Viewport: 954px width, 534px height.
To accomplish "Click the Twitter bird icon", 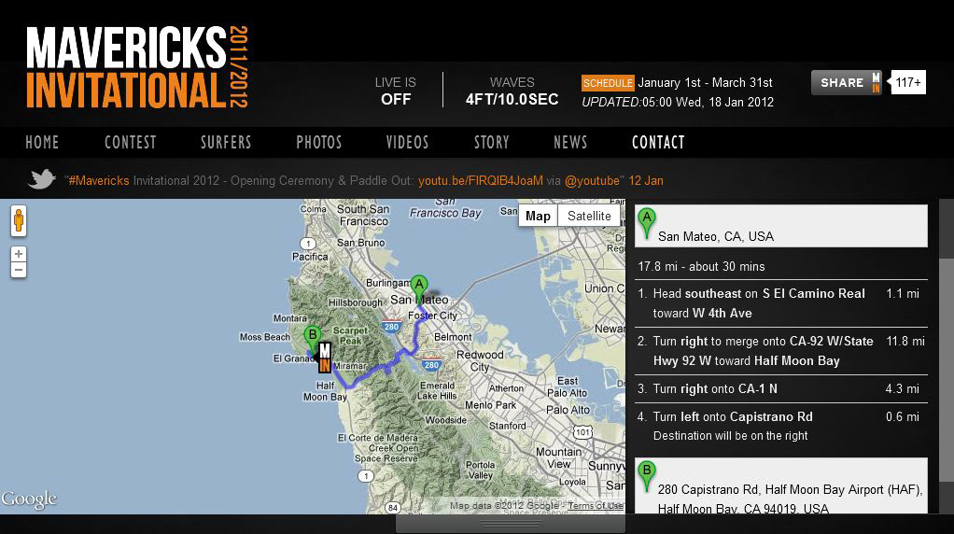I will pyautogui.click(x=41, y=180).
